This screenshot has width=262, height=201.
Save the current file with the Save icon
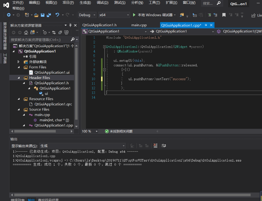(x=42, y=15)
